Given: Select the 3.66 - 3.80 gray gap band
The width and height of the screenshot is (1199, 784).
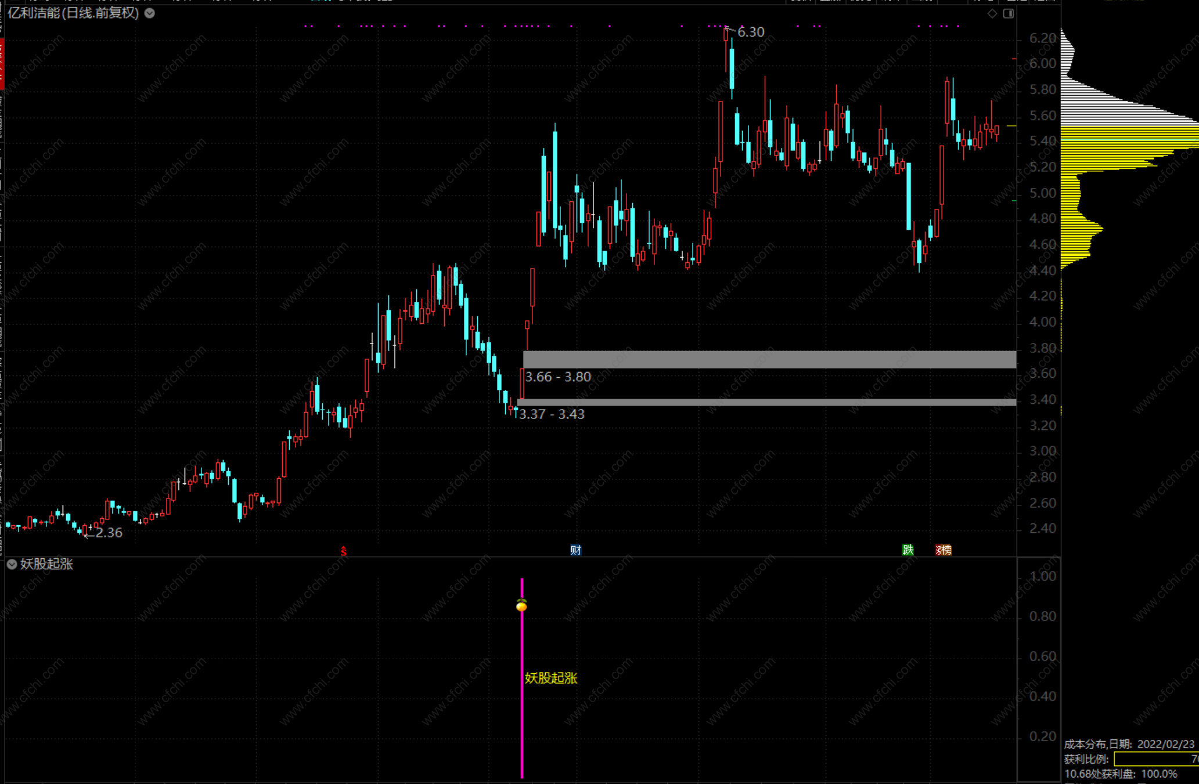Looking at the screenshot, I should pyautogui.click(x=769, y=359).
